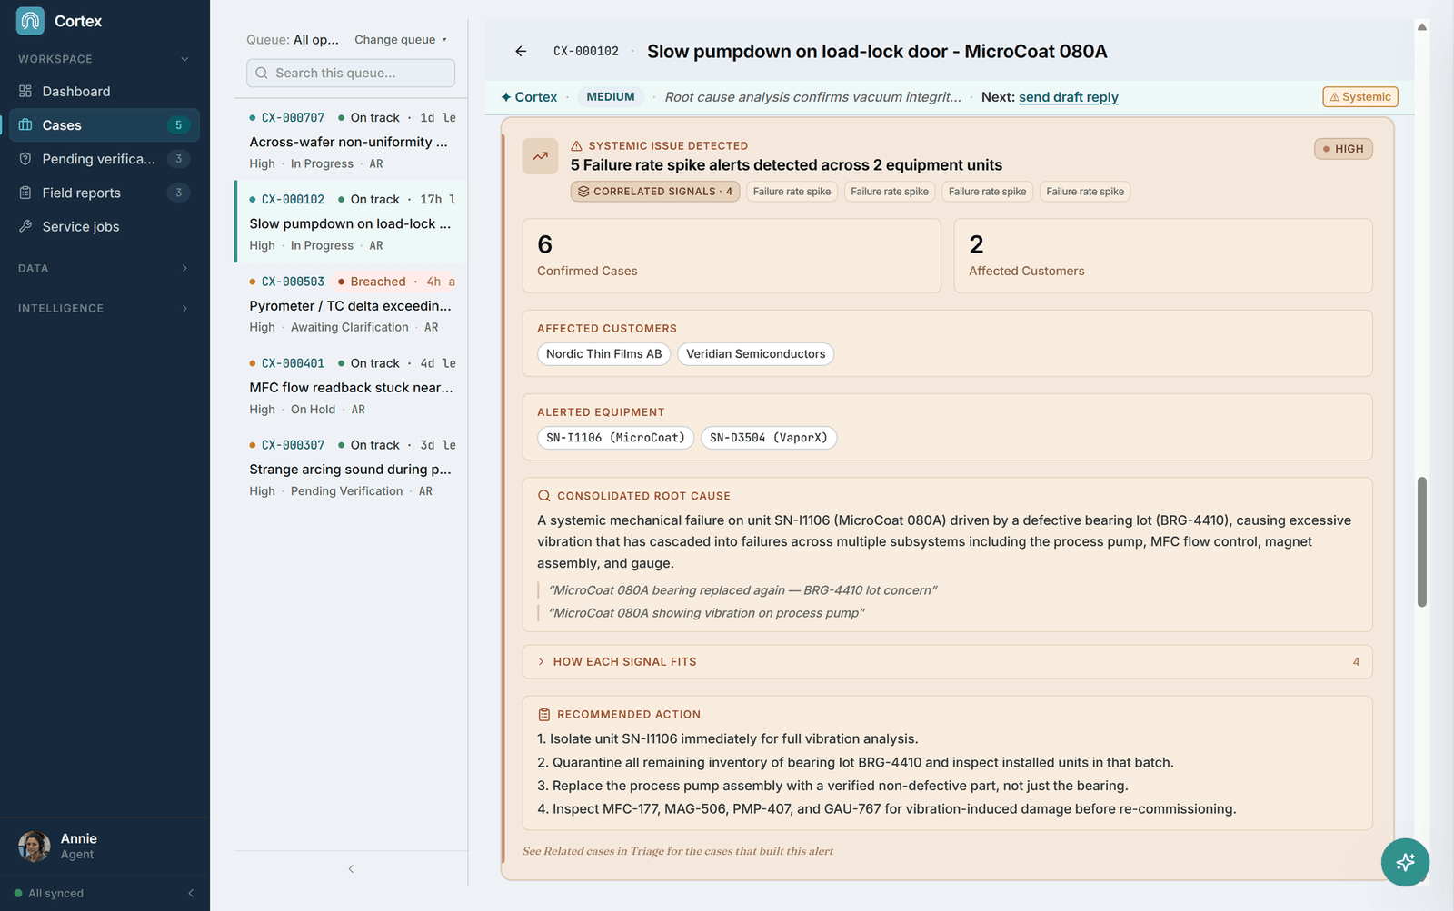Image resolution: width=1454 pixels, height=911 pixels.
Task: Click the trend-up systemic issue icon
Action: [540, 156]
